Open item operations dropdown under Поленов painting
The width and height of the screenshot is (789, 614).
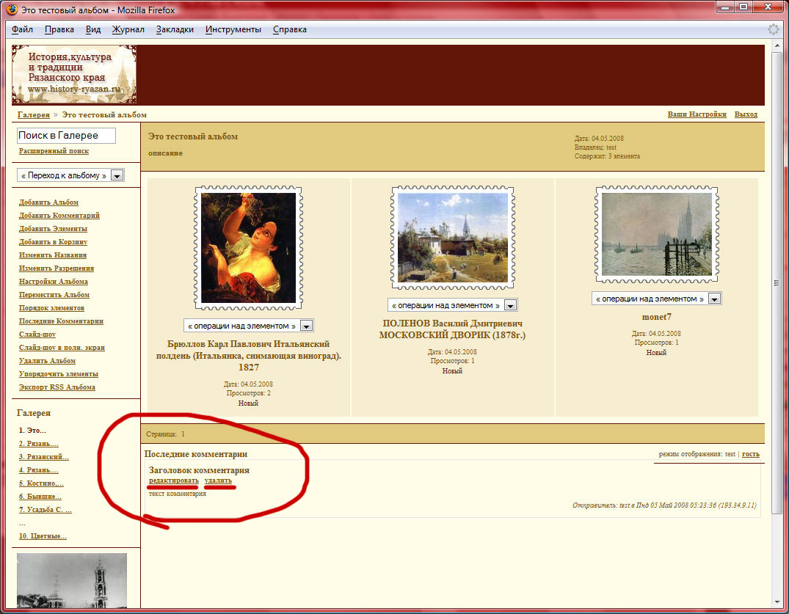[x=452, y=304]
